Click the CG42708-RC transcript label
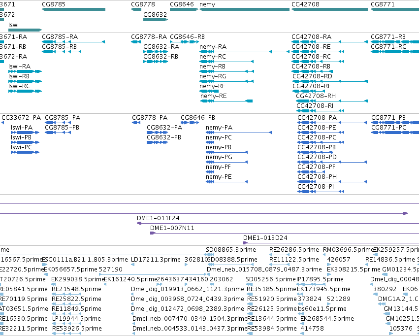419x336 pixels. [x=311, y=56]
